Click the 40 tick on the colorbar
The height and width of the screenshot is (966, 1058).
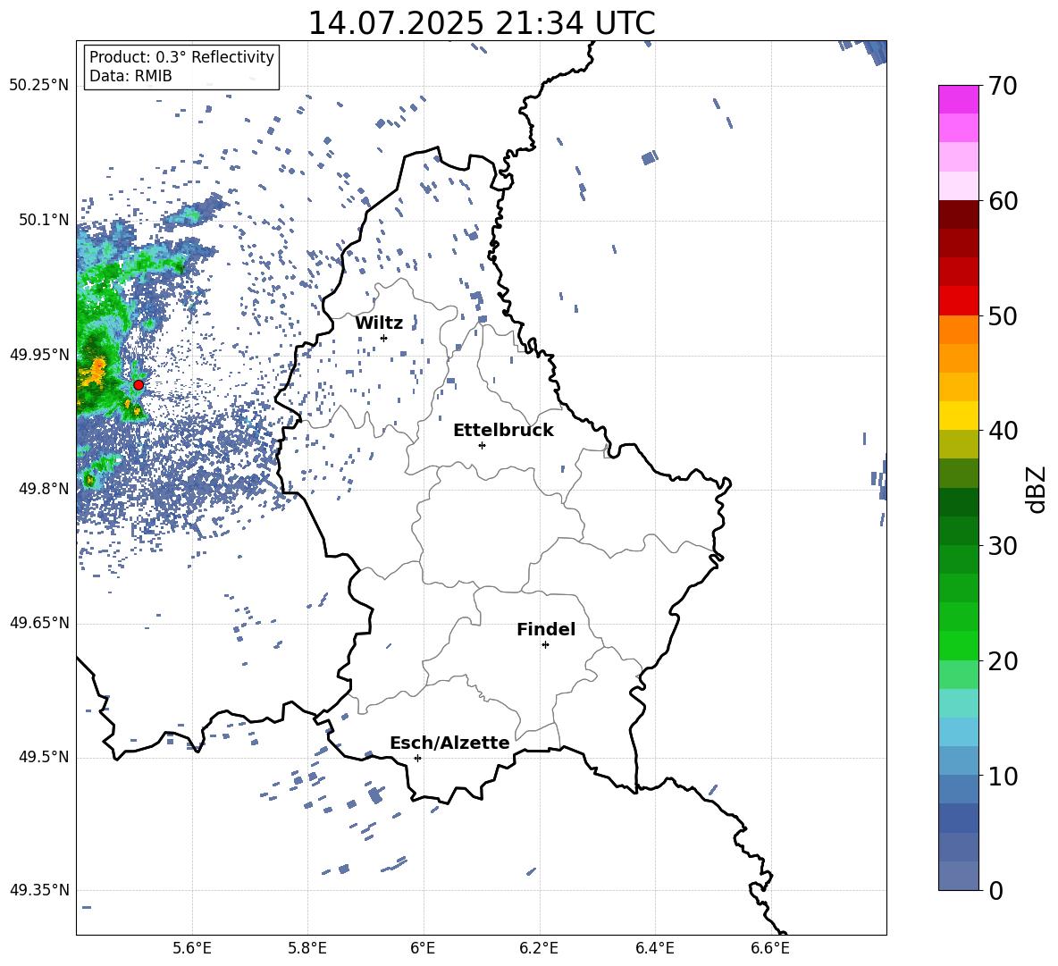pyautogui.click(x=1003, y=431)
